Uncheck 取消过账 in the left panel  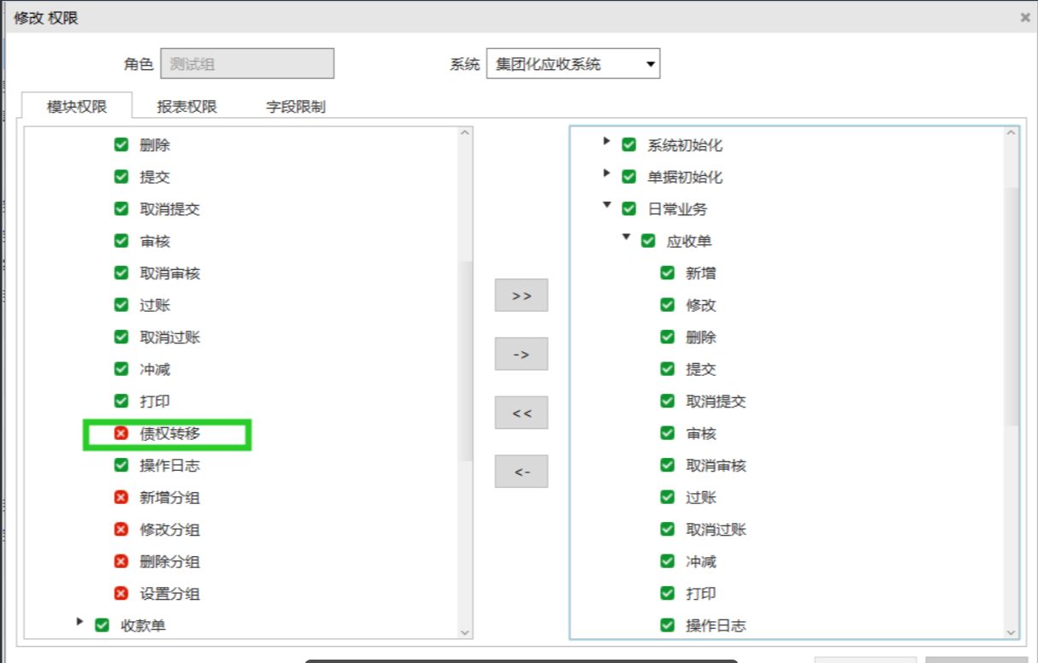click(121, 337)
